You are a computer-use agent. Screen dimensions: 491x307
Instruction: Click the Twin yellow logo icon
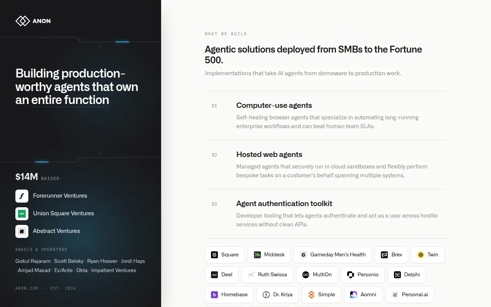coord(421,254)
